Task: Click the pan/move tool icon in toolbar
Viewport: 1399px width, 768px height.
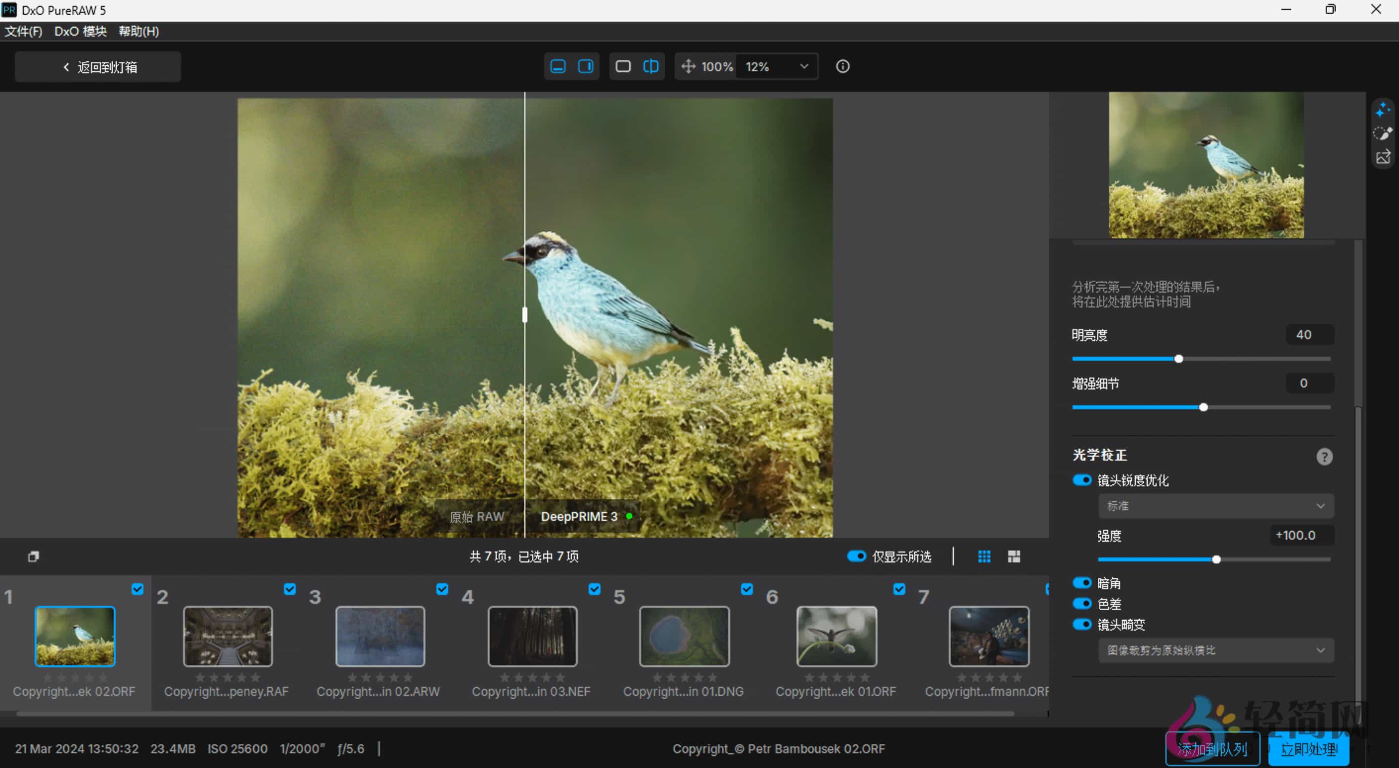Action: 688,66
